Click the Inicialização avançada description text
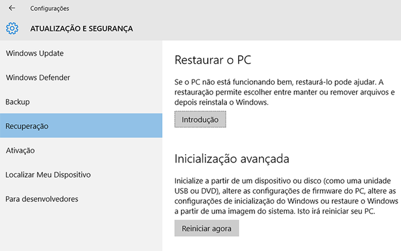The height and width of the screenshot is (251, 401). (286, 196)
